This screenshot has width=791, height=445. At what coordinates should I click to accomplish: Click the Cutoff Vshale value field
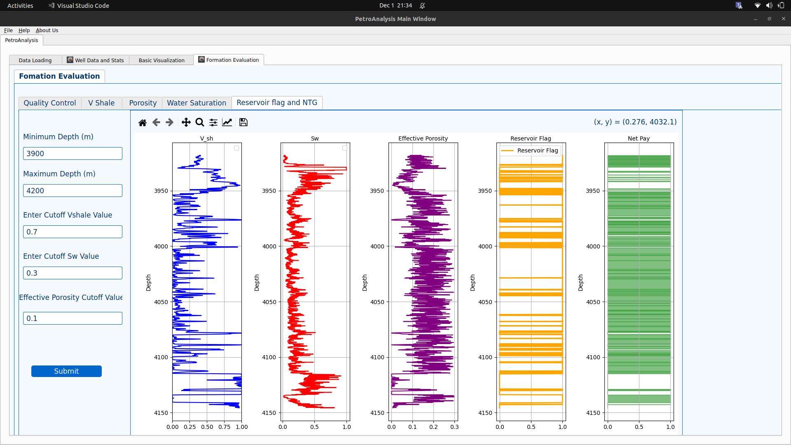pos(72,232)
